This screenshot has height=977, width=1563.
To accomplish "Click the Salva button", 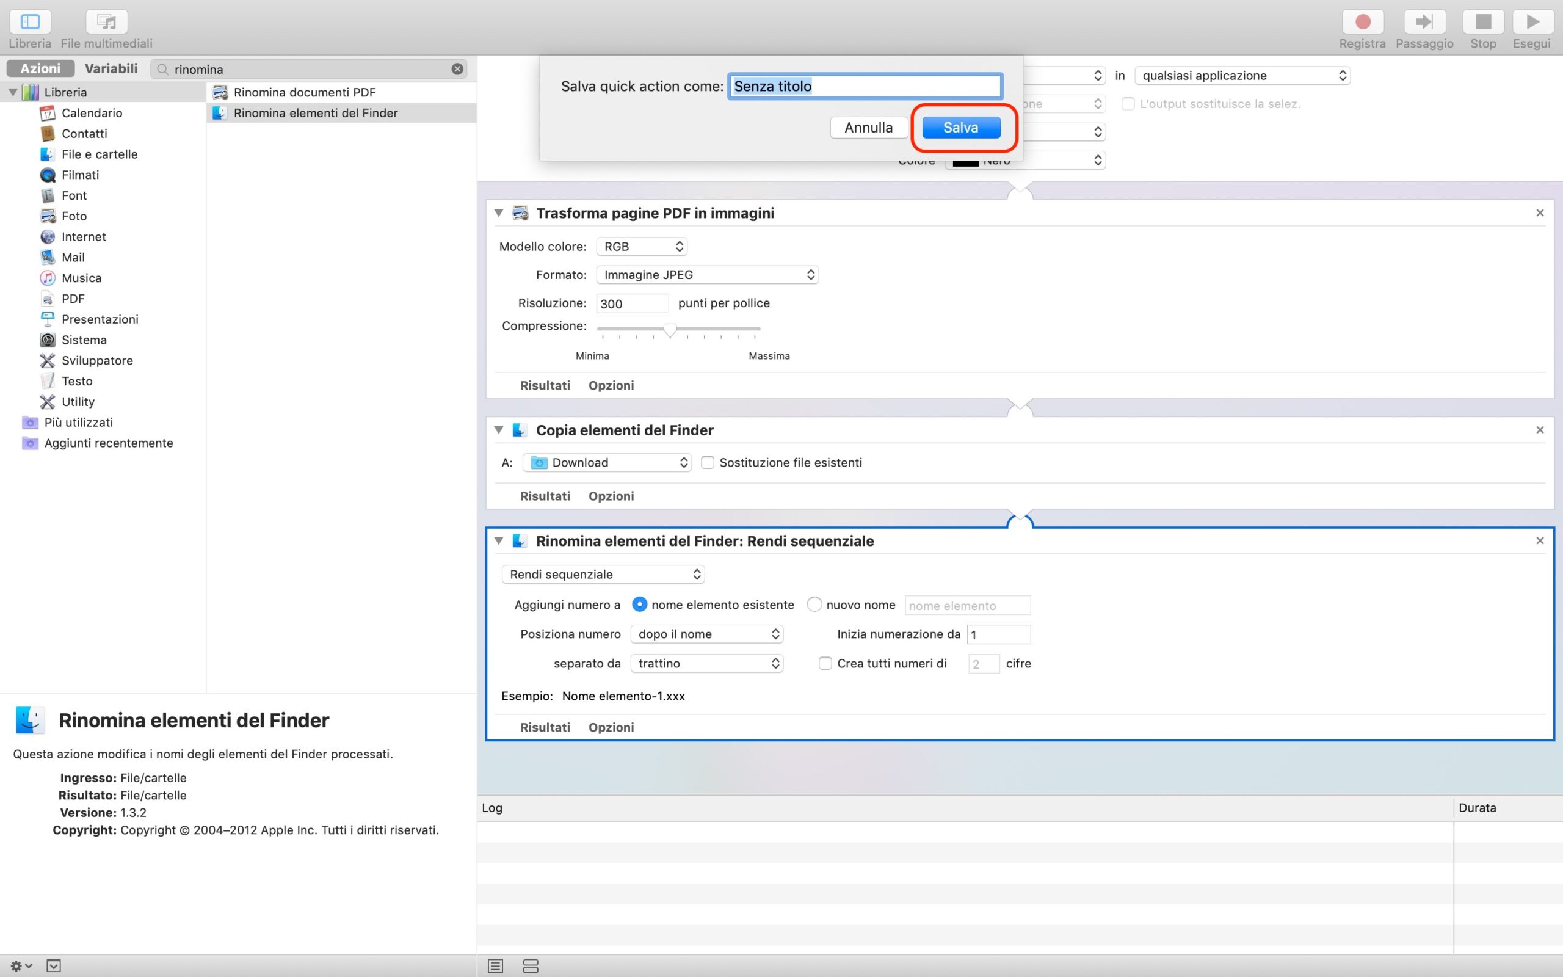I will point(960,127).
